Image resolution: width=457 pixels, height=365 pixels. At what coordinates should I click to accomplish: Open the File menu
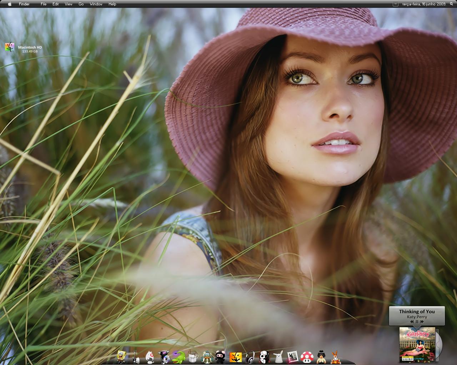coord(44,4)
